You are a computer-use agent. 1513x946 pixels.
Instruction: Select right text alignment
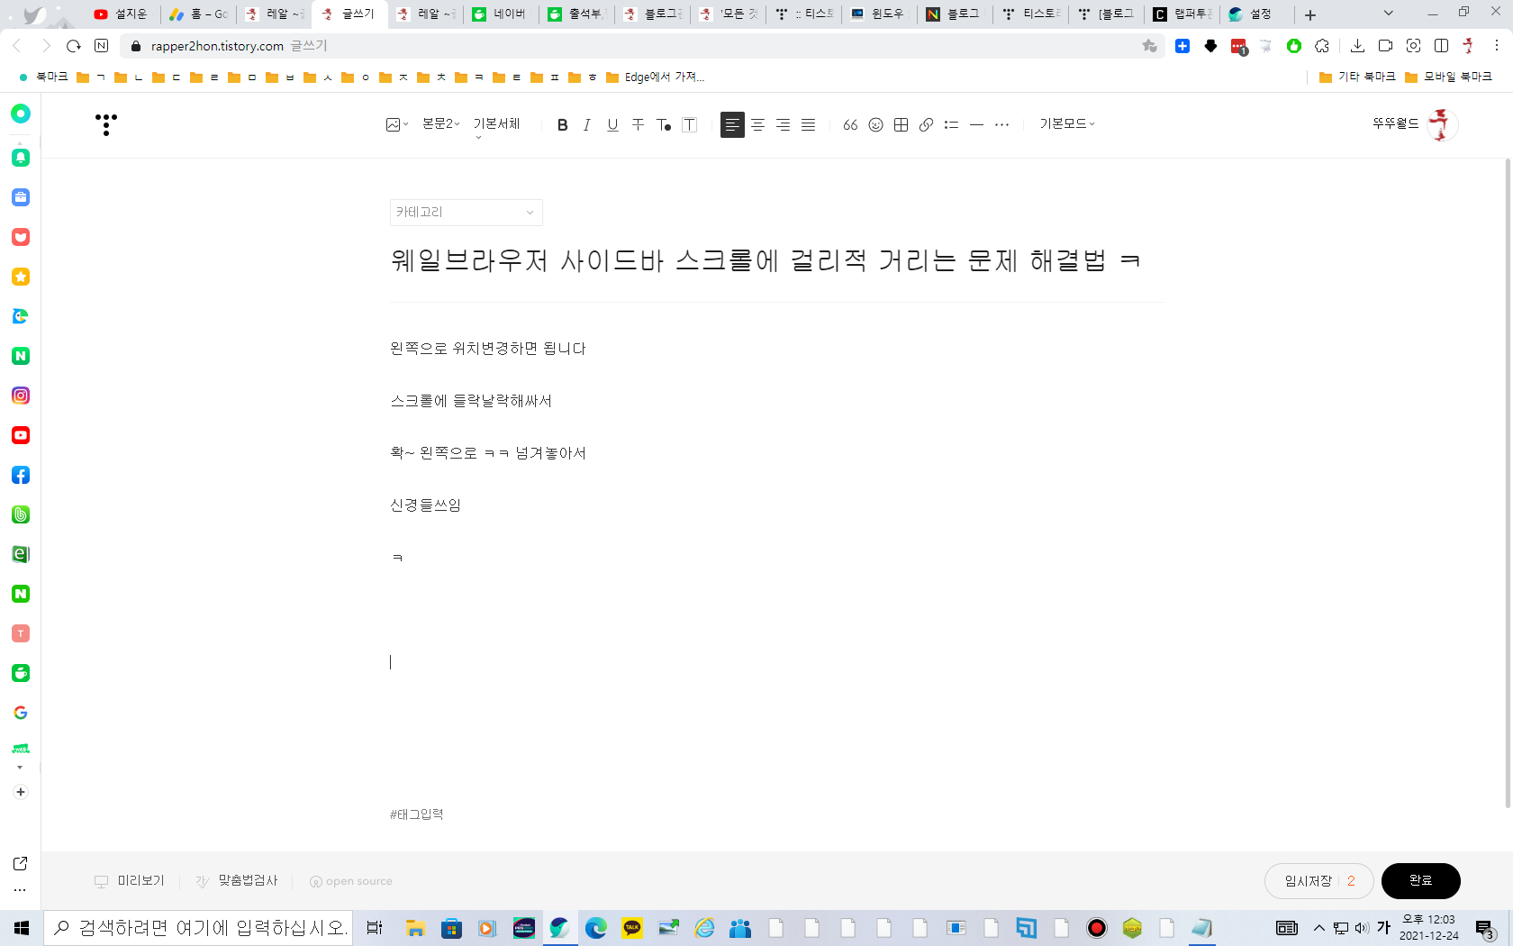coord(784,125)
